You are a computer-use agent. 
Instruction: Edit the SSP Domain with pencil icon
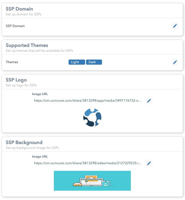tap(175, 26)
